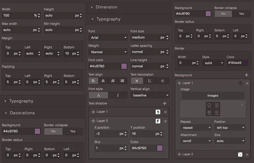Open background Size dropdown showing auto
This screenshot has height=163, width=254.
pos(230,141)
